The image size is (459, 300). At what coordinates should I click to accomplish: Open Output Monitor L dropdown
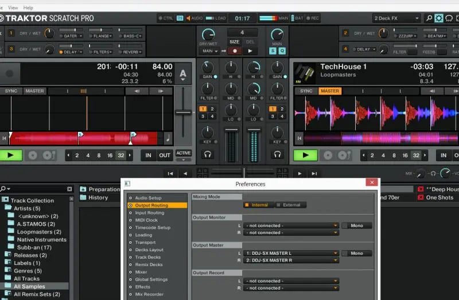tap(291, 225)
